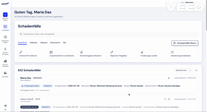Open Personen Verwaltung in the sidebar
The image size is (207, 112).
(x=5, y=51)
